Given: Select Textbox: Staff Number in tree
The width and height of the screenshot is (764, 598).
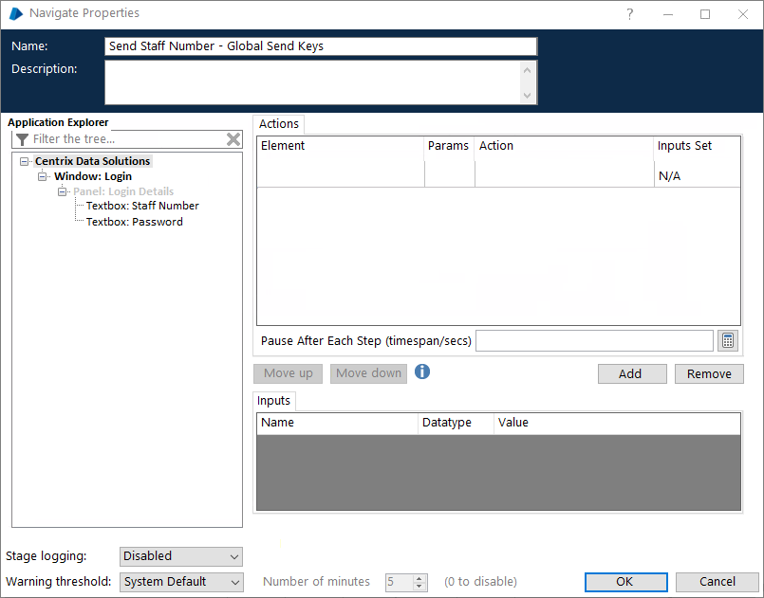Looking at the screenshot, I should click(x=142, y=206).
